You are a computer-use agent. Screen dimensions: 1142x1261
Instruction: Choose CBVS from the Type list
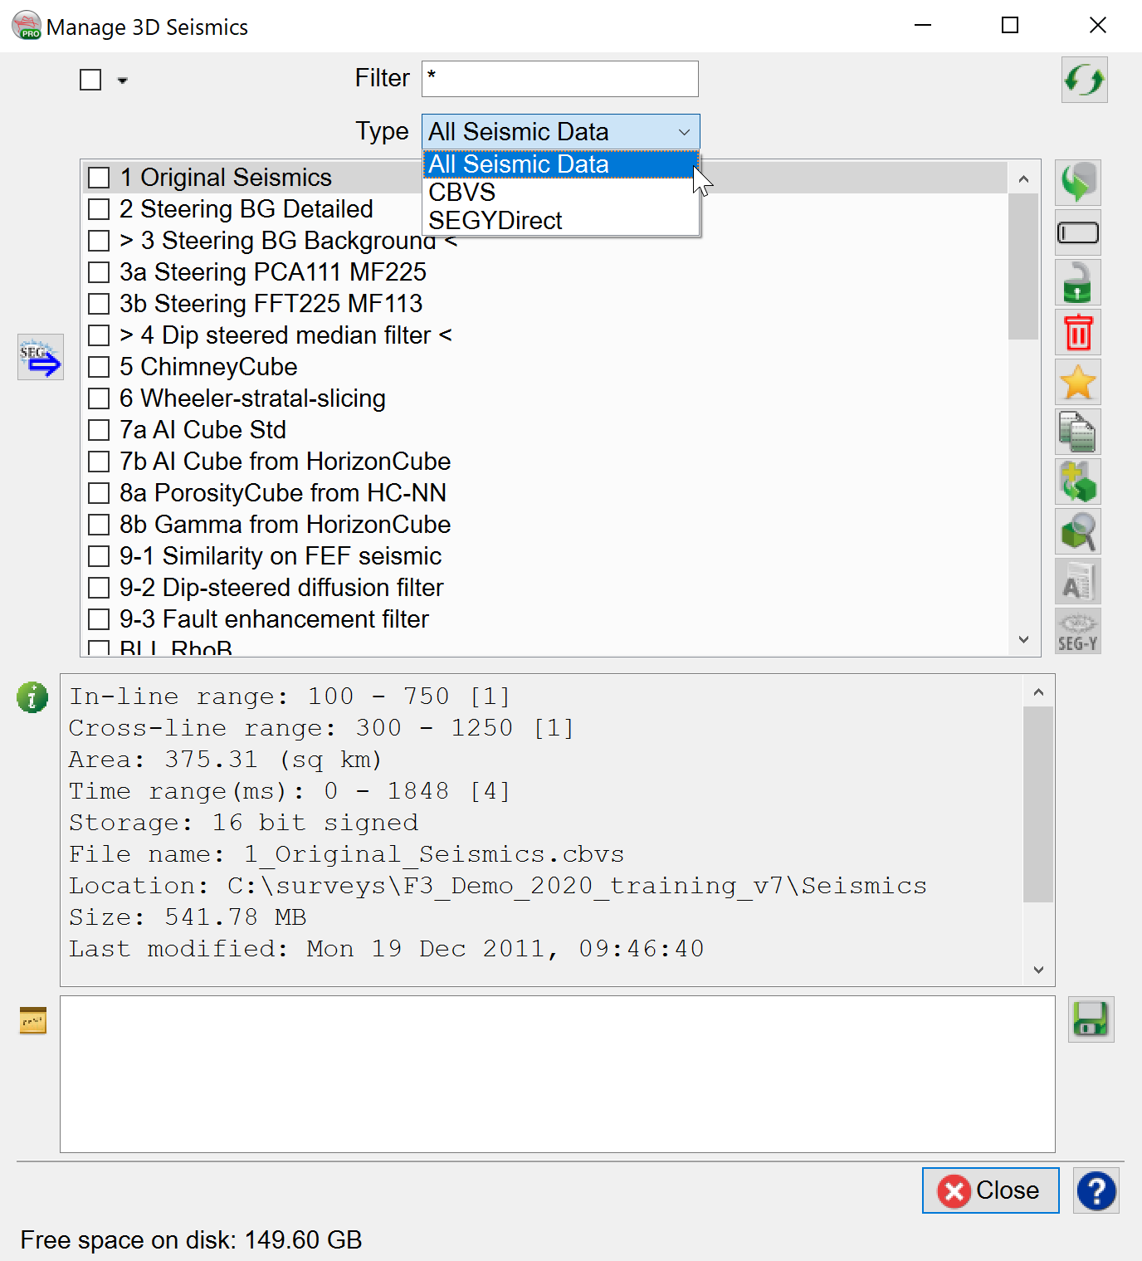[461, 193]
